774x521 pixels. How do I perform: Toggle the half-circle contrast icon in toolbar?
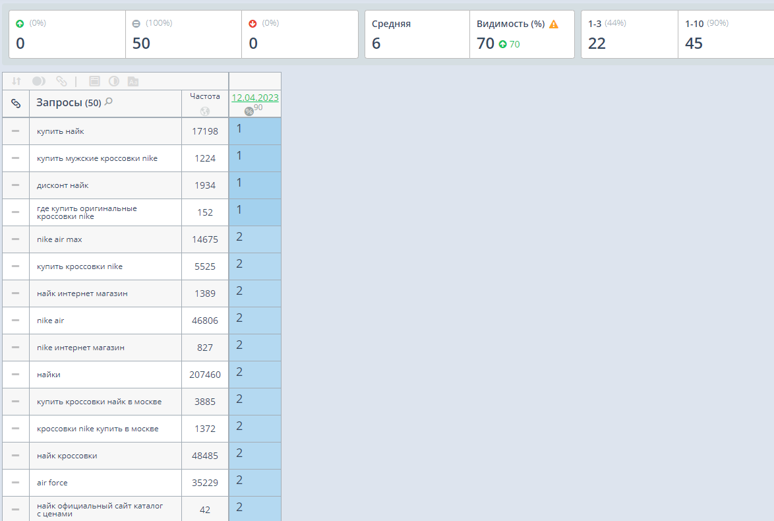click(x=113, y=81)
